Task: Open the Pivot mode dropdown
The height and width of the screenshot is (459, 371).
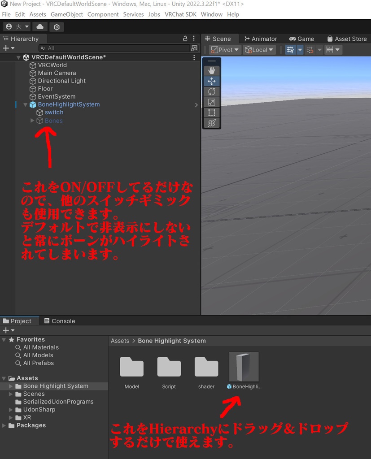Action: tap(225, 49)
